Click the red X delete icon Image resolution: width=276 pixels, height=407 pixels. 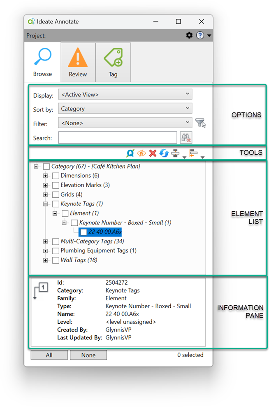(x=153, y=153)
